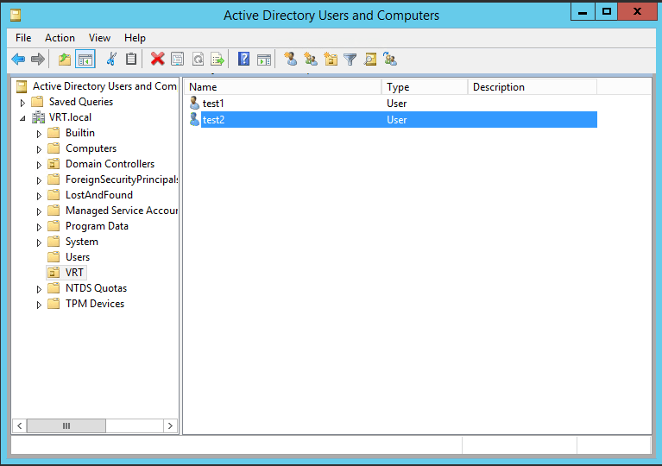662x466 pixels.
Task: Click the Forward arrow toolbar icon
Action: (x=38, y=59)
